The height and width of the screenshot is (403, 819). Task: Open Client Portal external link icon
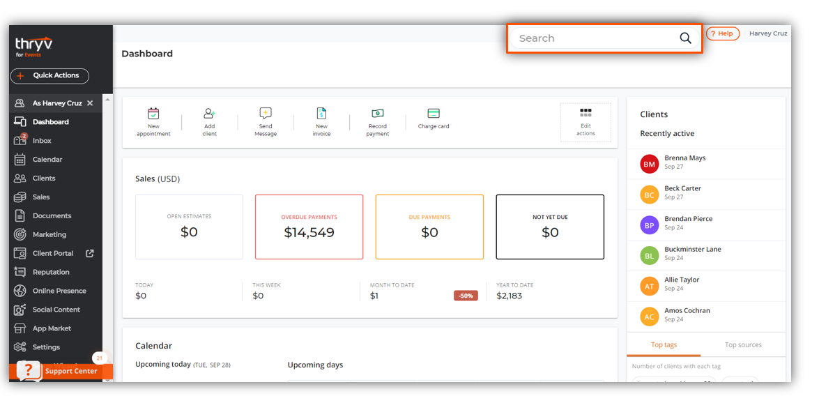(90, 253)
